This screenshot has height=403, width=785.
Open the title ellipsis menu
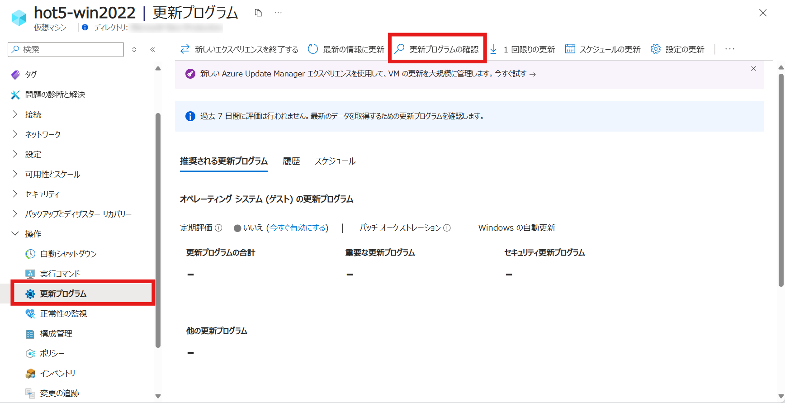(278, 13)
